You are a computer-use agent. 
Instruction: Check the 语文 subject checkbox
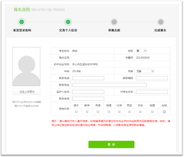[x=76, y=112]
